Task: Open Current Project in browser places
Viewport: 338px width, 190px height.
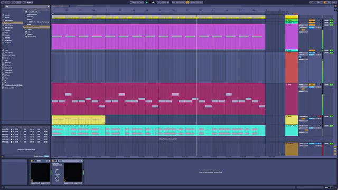Action: click(10, 55)
